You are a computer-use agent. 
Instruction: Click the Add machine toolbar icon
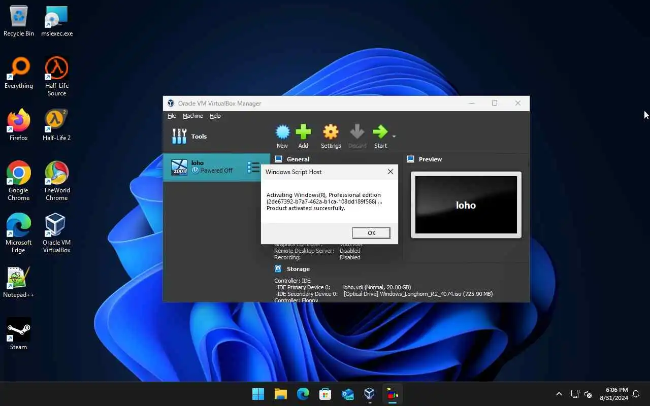(303, 137)
